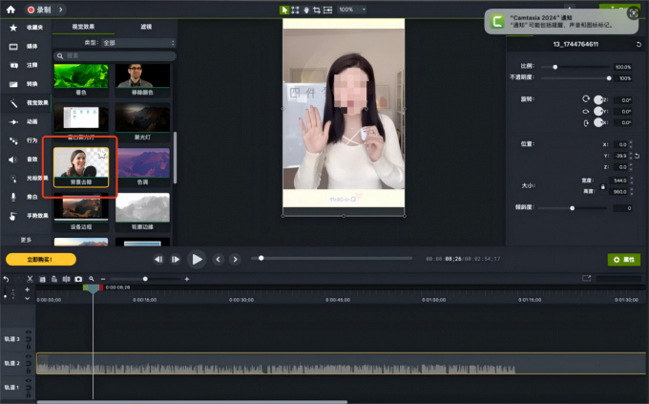Open the 注释 (Annotations) sidebar panel
This screenshot has height=404, width=649.
coord(21,64)
